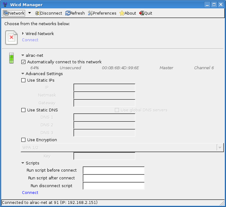Open the WPA 1/2 encryption type dropdown
226x207 pixels.
[122, 148]
